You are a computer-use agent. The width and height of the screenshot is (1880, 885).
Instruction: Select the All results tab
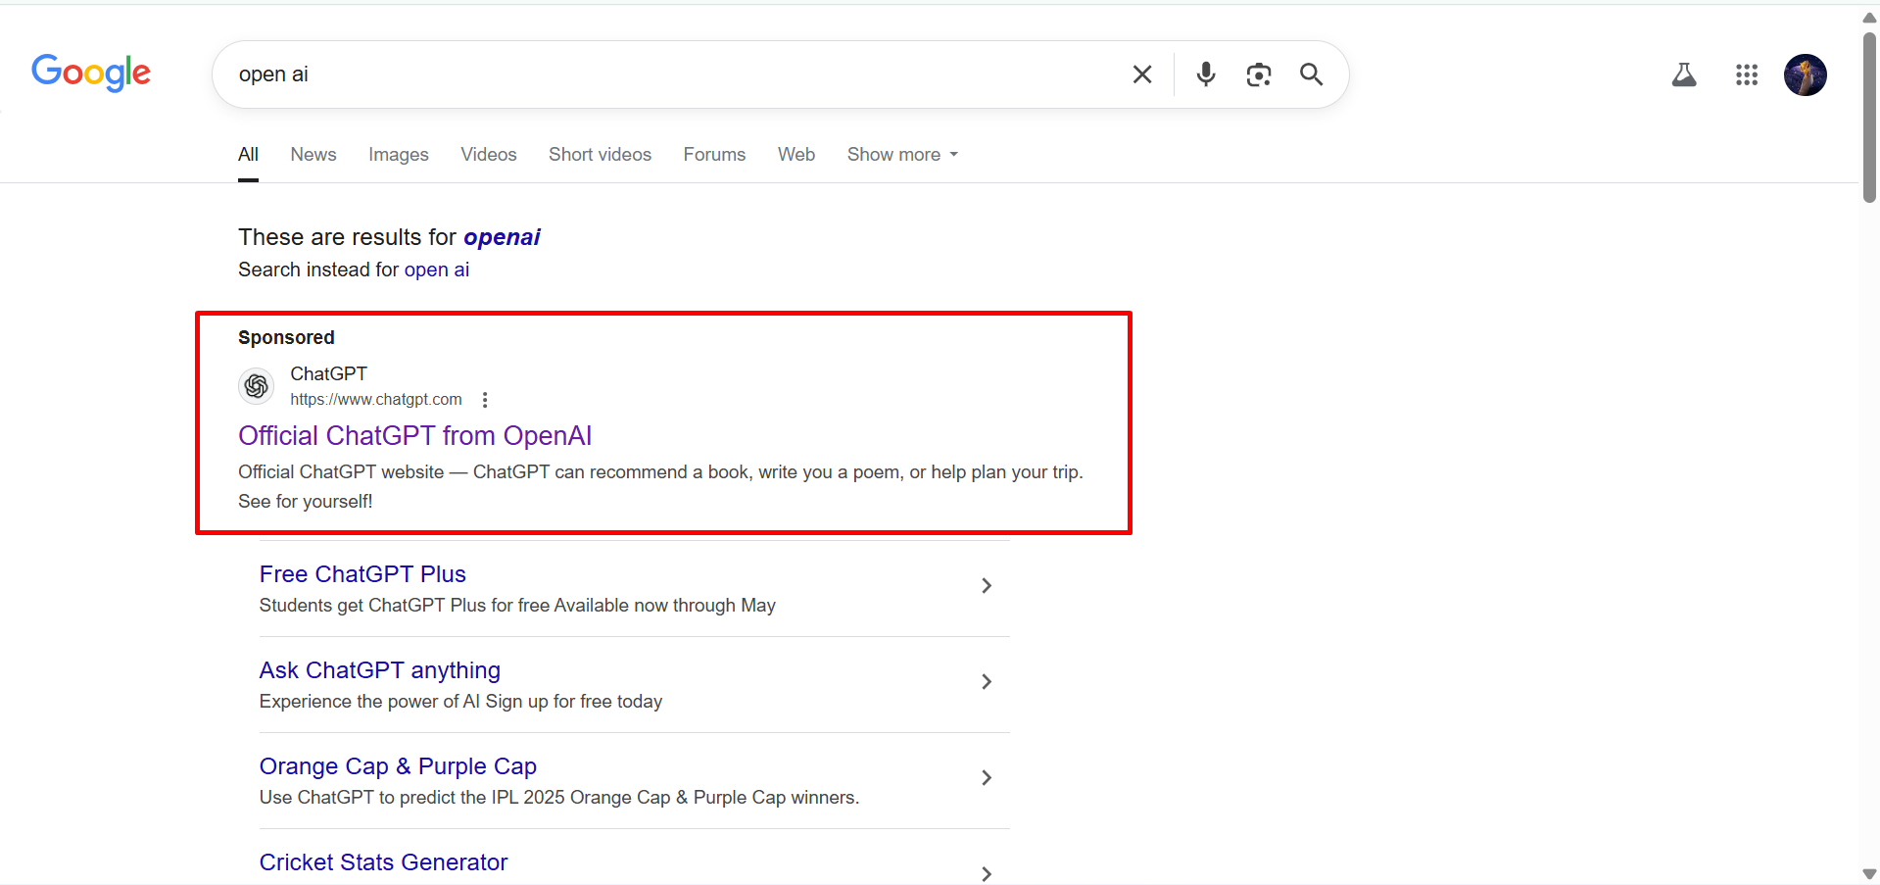coord(248,155)
